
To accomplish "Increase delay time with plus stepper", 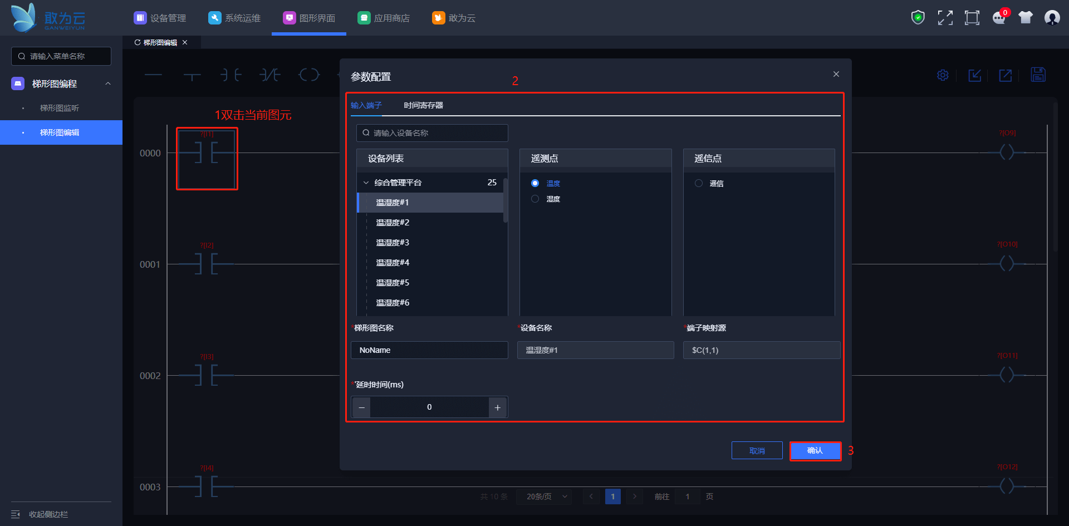I will tap(498, 407).
